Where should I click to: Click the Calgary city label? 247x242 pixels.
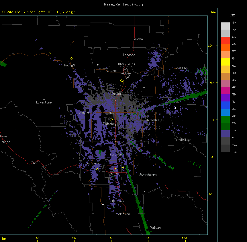click(114, 173)
